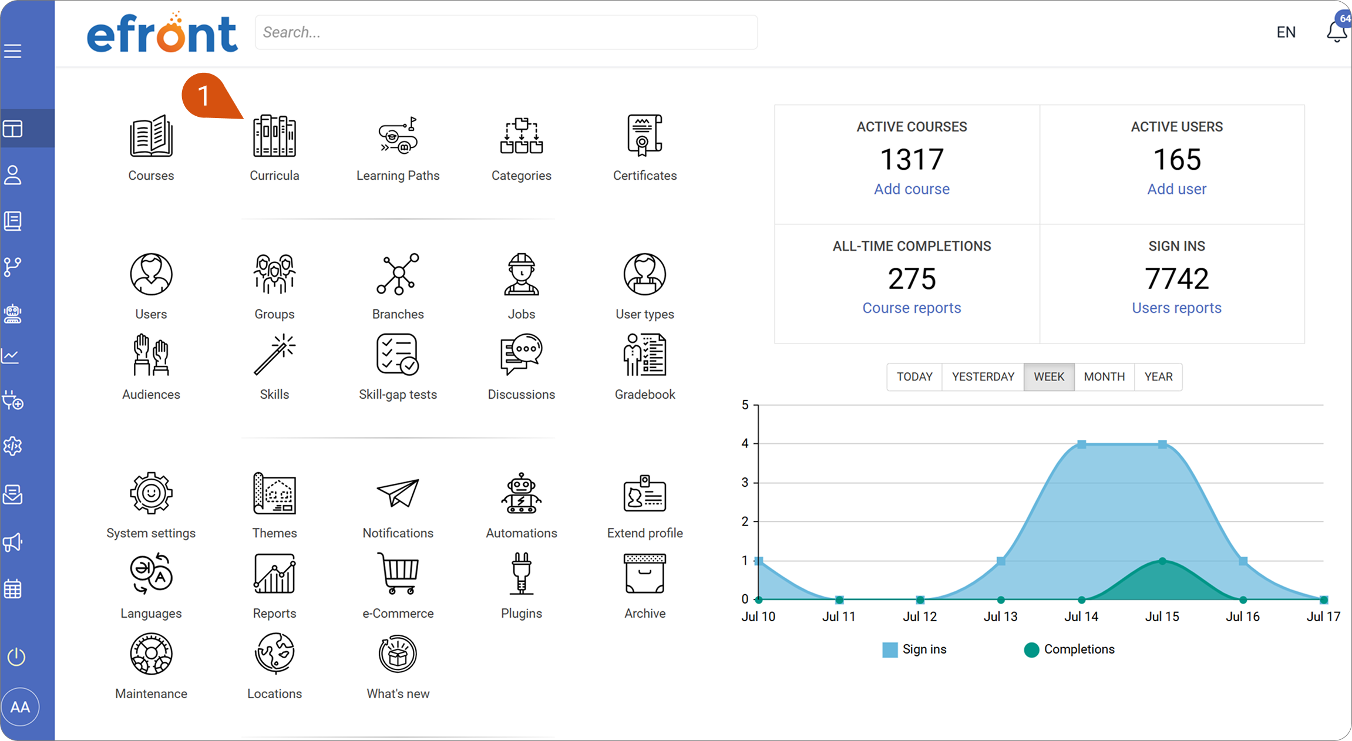Toggle the Sign ins legend series
The image size is (1352, 741).
pos(914,649)
